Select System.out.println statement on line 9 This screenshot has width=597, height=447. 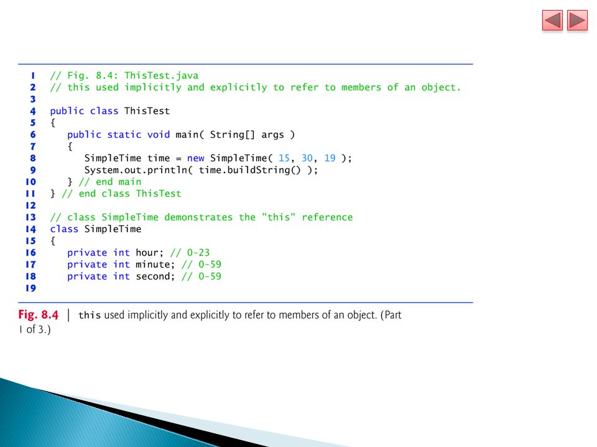point(201,170)
